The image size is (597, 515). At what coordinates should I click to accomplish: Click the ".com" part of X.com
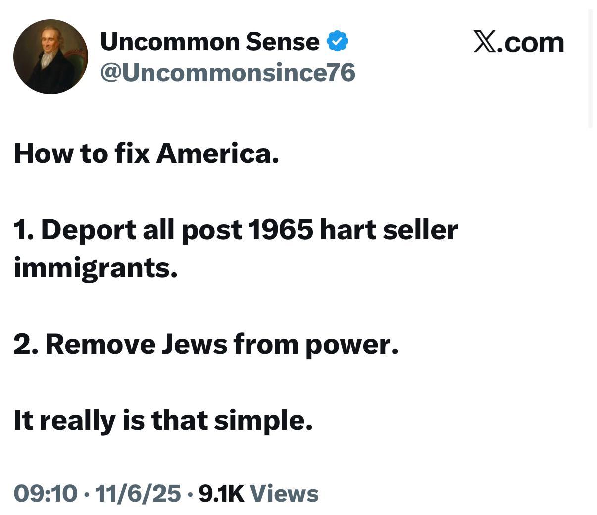click(531, 43)
